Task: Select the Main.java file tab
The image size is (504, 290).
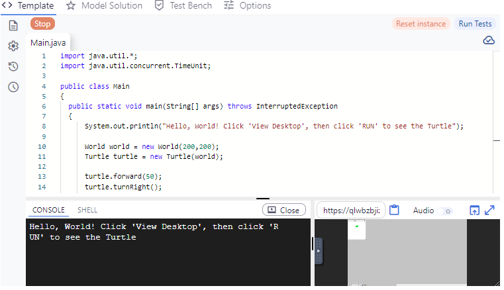Action: pos(48,43)
